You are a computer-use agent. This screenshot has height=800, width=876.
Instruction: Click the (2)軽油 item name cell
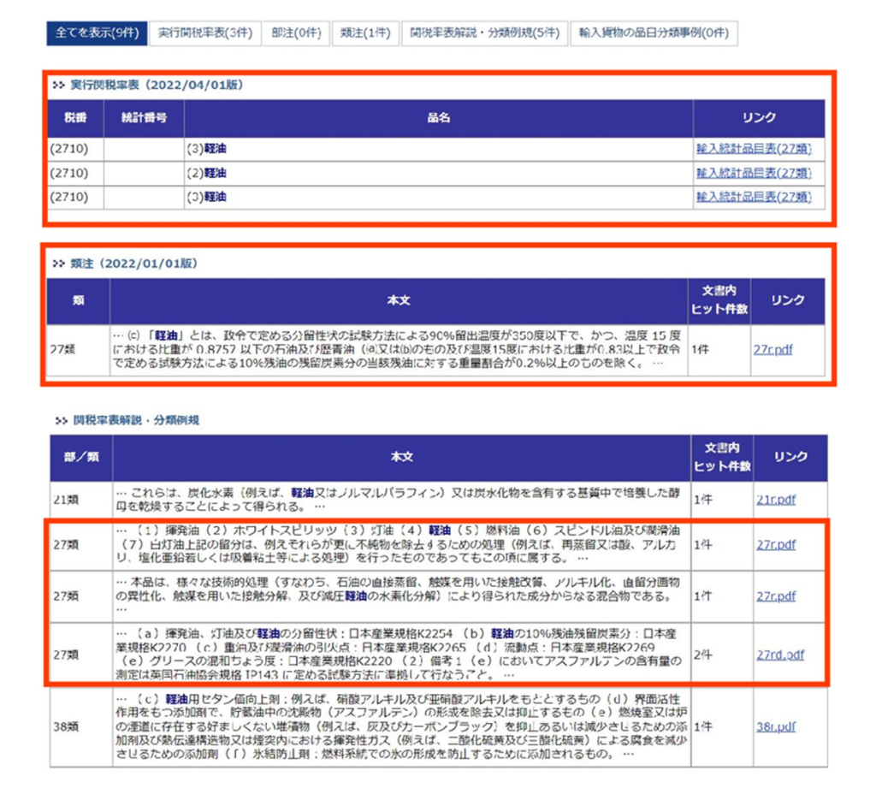pyautogui.click(x=206, y=173)
